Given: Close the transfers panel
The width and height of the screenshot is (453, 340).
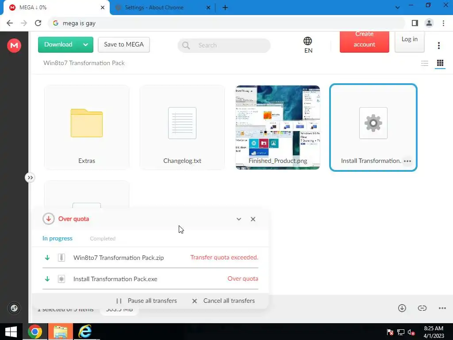Looking at the screenshot, I should [253, 219].
